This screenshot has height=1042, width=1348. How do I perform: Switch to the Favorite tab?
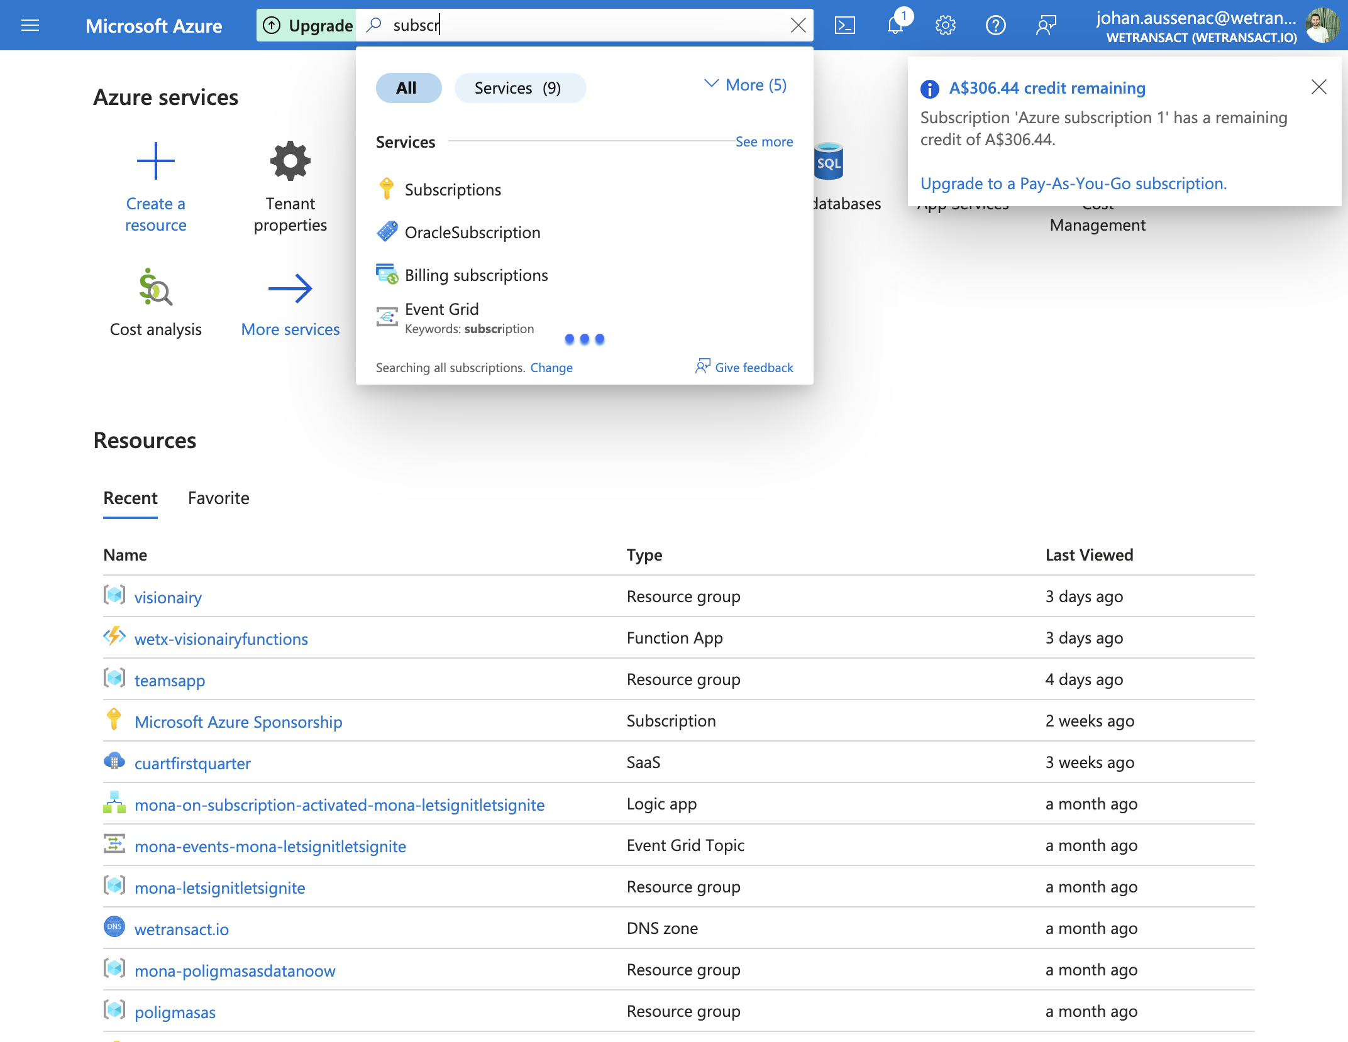218,498
